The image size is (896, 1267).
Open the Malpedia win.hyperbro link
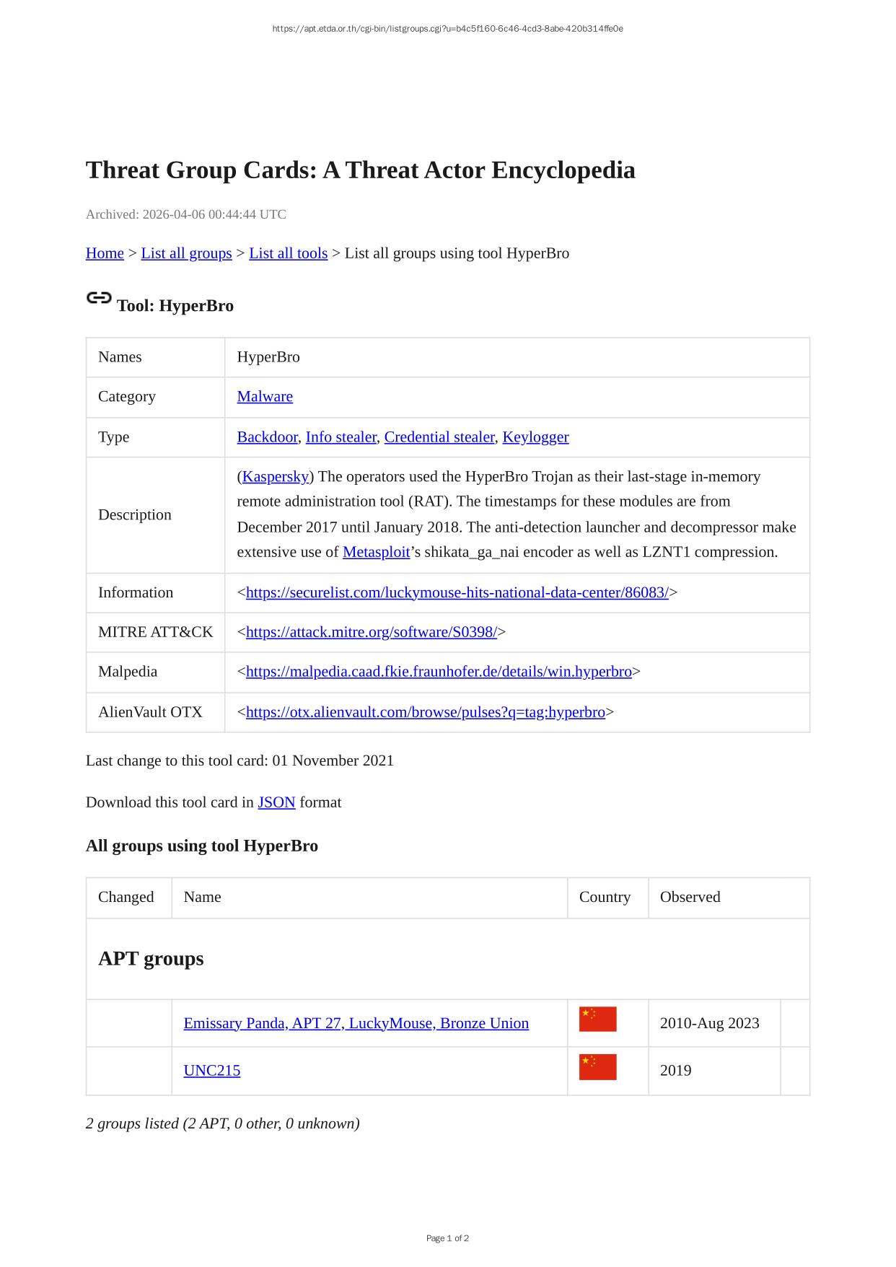[439, 672]
